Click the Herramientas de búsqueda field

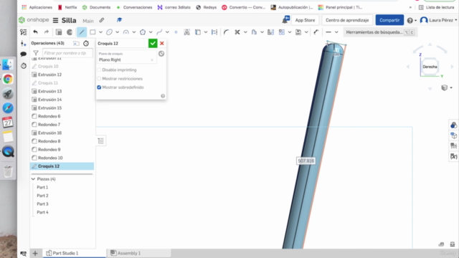380,32
